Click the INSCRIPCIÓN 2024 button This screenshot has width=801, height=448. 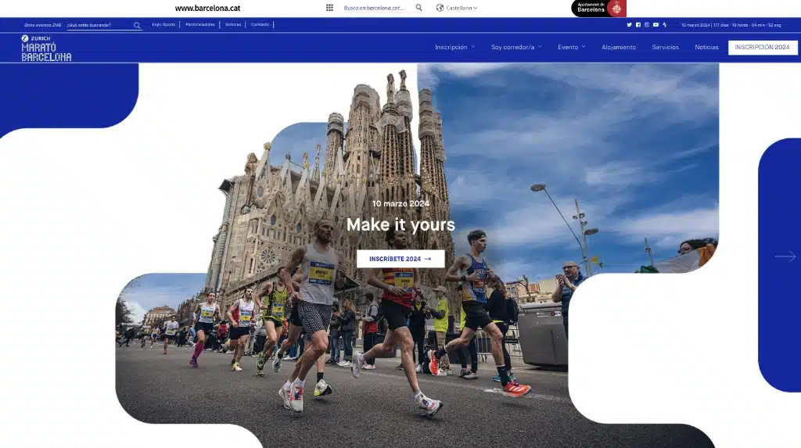762,47
